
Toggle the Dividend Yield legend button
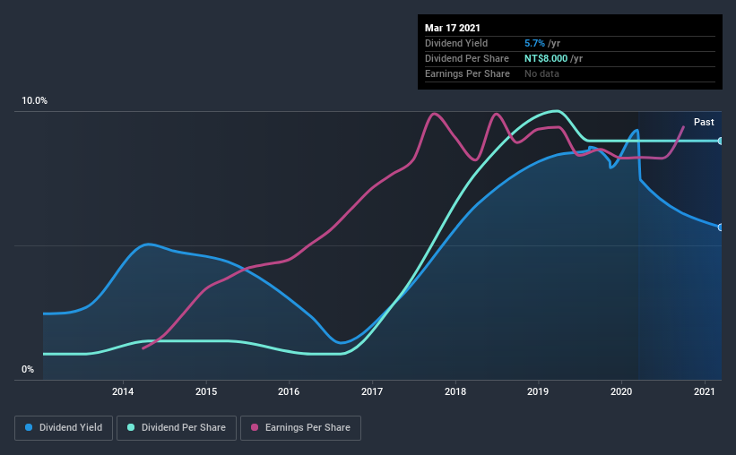(64, 428)
